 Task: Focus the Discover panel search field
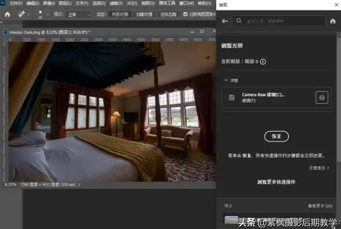point(279,21)
